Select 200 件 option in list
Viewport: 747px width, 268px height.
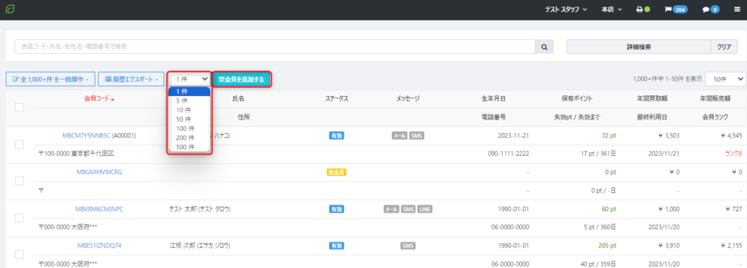(189, 138)
